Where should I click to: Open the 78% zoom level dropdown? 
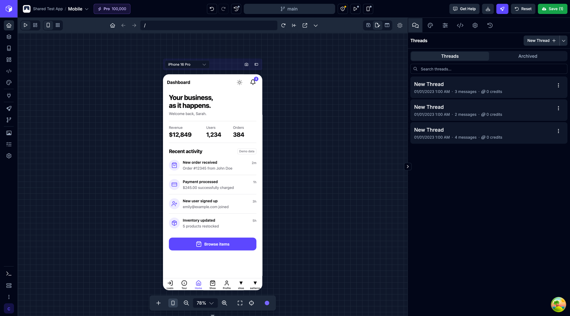pos(205,303)
